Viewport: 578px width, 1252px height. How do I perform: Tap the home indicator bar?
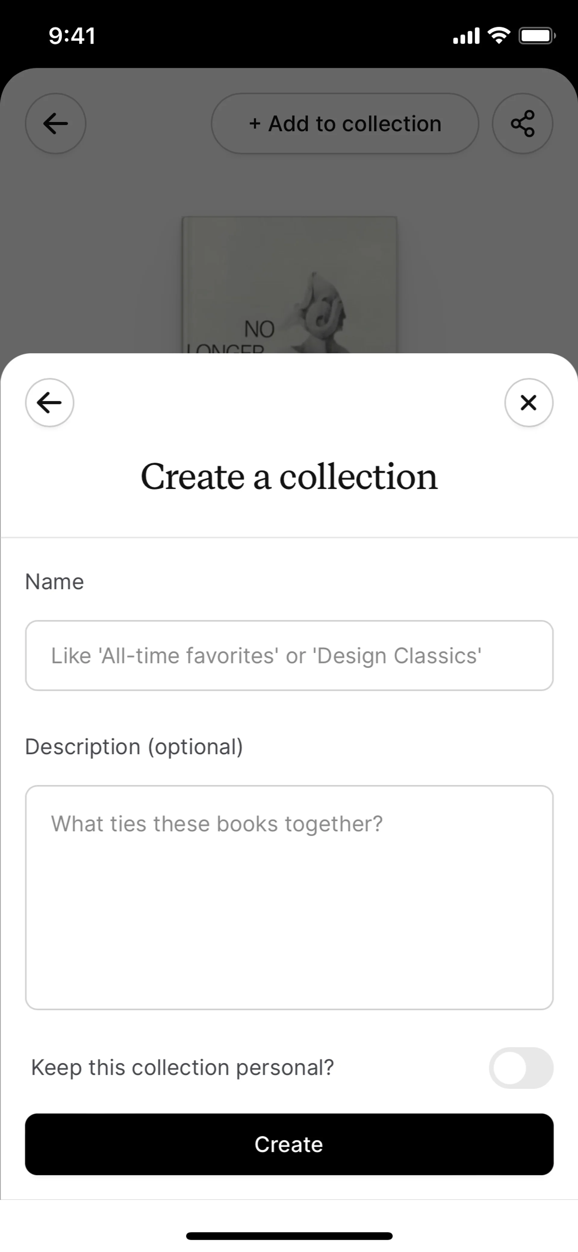(289, 1235)
